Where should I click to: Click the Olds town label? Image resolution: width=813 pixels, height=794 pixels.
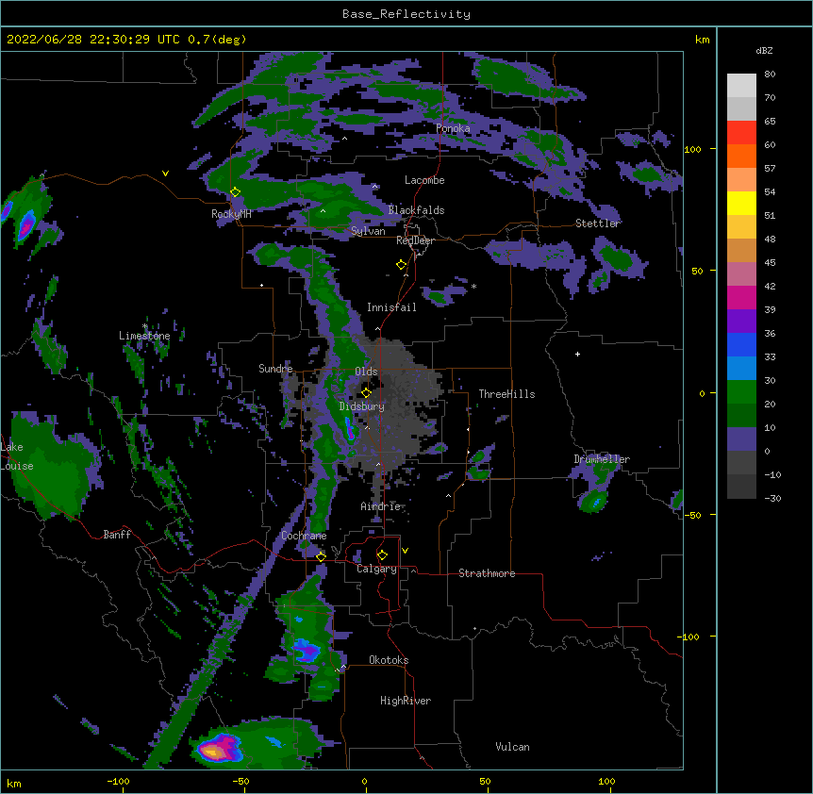point(366,372)
